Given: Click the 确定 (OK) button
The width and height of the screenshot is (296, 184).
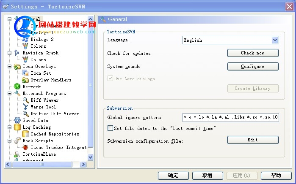Looking at the screenshot, I should 173,176.
